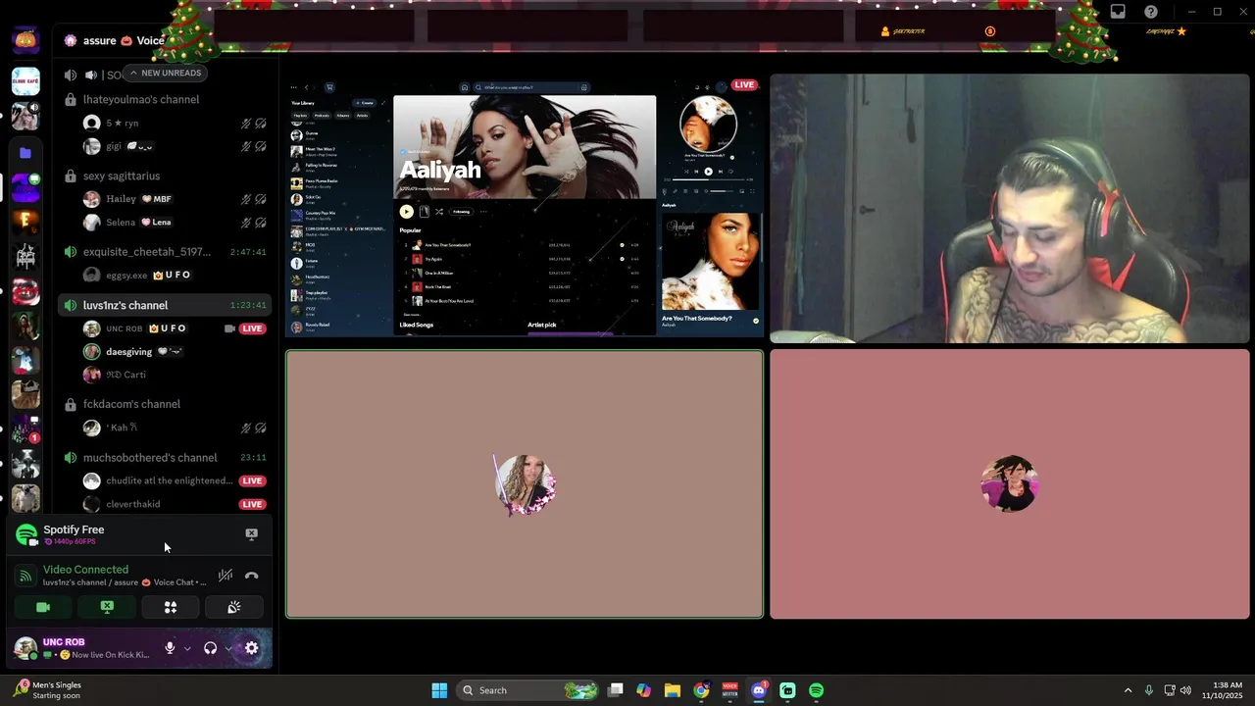Open the red lips server icon

(x=25, y=291)
